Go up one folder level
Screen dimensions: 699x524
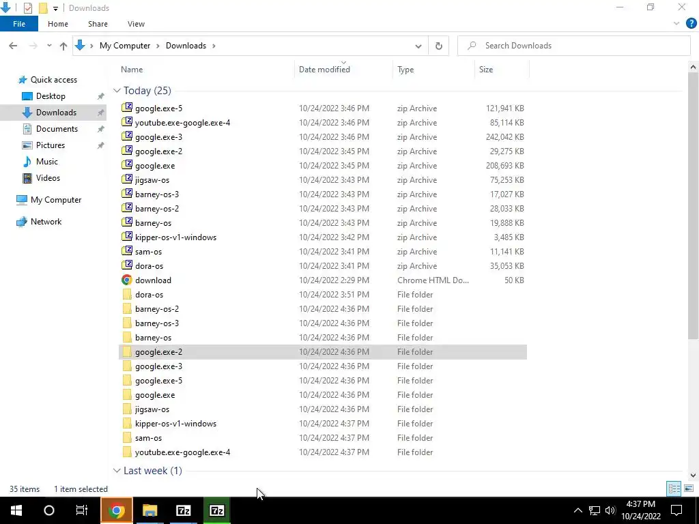tap(63, 46)
